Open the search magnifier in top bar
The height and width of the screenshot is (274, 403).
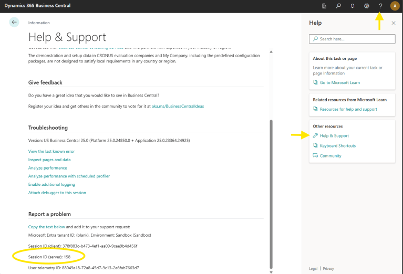click(x=338, y=6)
